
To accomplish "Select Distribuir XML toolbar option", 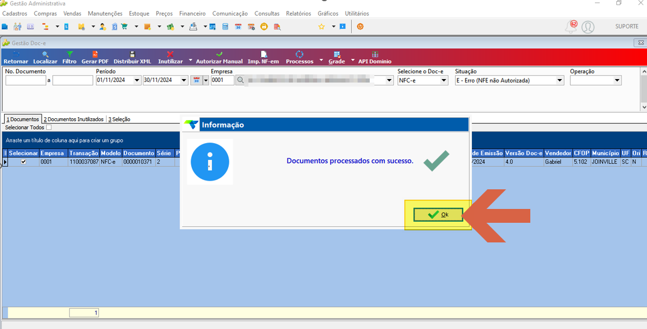I will [132, 58].
